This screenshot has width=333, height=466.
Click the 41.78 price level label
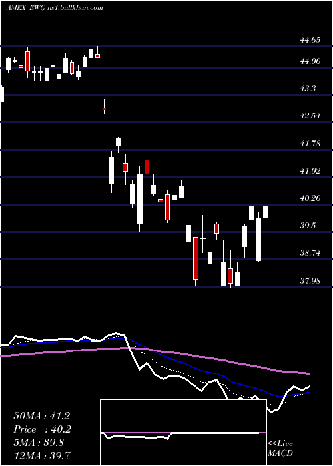tap(310, 144)
